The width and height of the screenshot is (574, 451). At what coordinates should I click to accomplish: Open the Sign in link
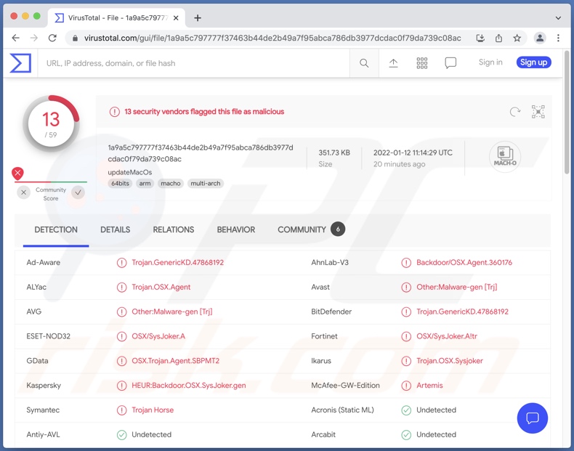click(x=490, y=62)
